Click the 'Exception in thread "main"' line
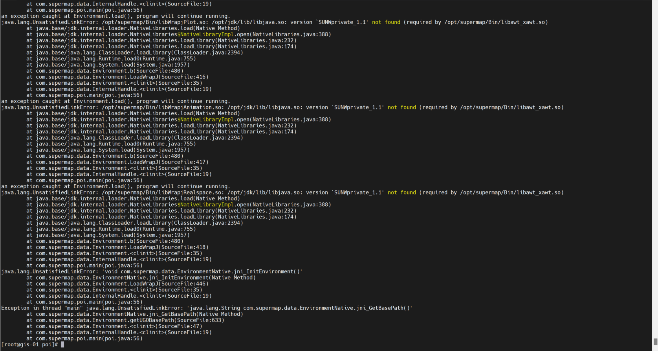The width and height of the screenshot is (658, 351). click(x=207, y=308)
